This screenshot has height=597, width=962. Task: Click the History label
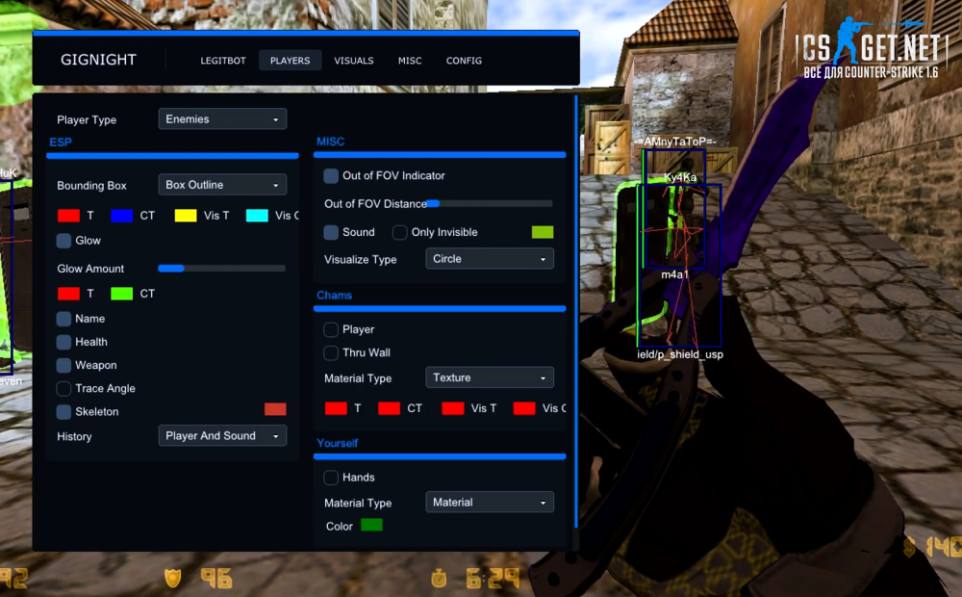[74, 437]
